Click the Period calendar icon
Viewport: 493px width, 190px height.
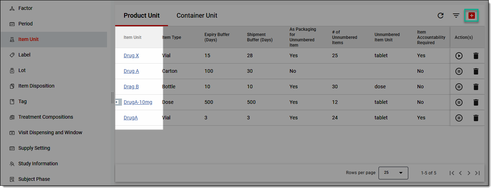[x=12, y=24]
